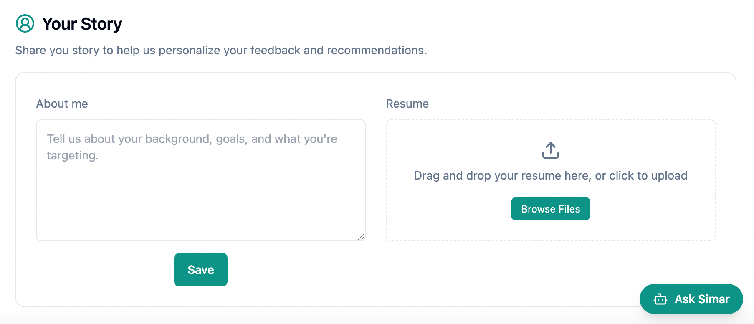Click the Resume section label
Image resolution: width=754 pixels, height=324 pixels.
coord(407,104)
